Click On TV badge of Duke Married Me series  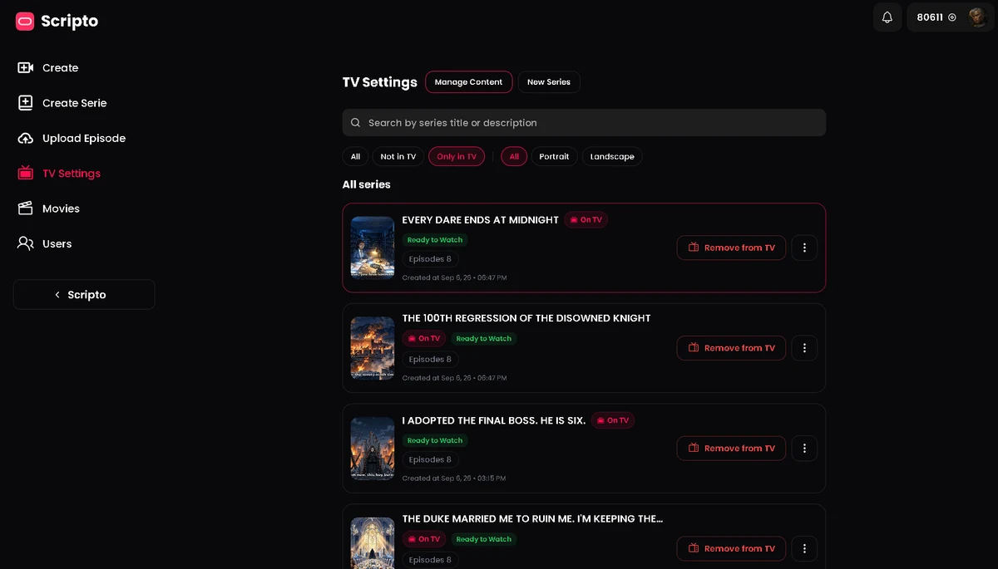(424, 539)
